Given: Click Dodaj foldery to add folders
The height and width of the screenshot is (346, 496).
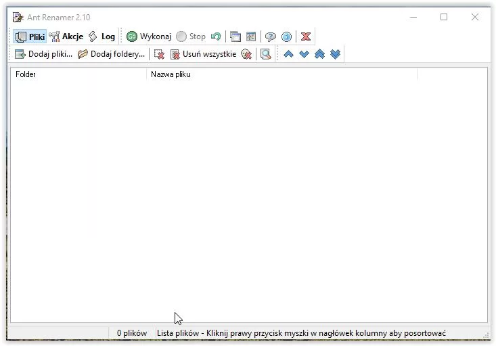Looking at the screenshot, I should click(x=111, y=54).
